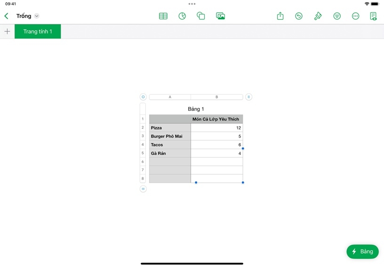Tap the table select handle circle
The width and height of the screenshot is (384, 267).
tap(143, 97)
